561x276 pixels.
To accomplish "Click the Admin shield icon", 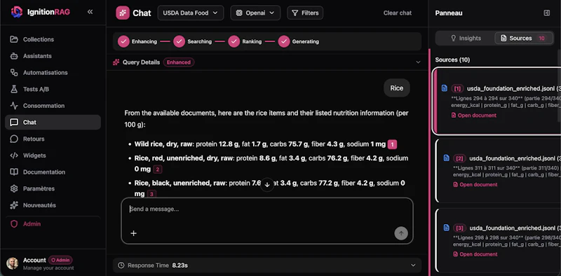I will [14, 223].
